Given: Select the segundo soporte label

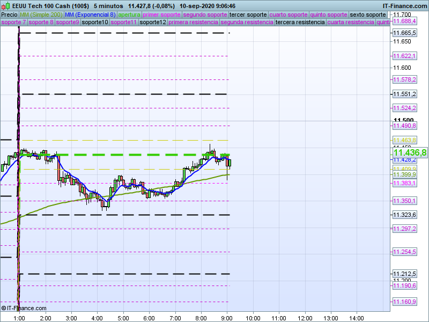Looking at the screenshot, I should coord(205,14).
